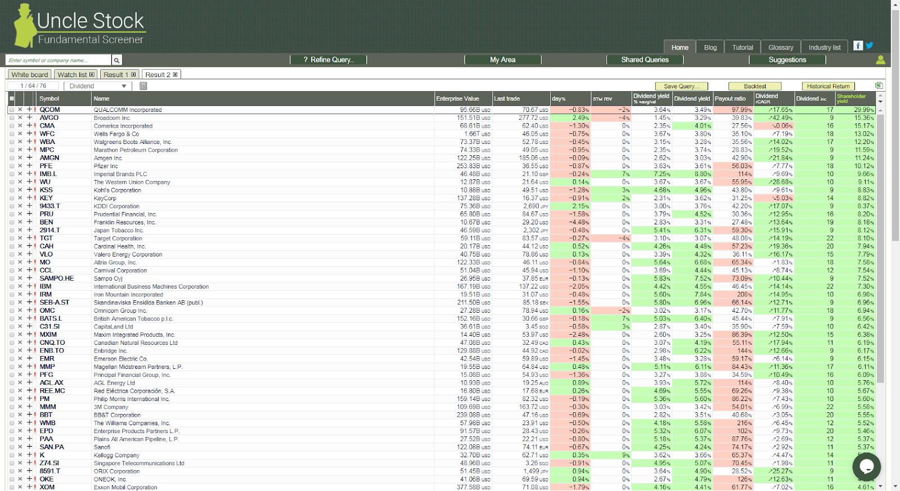The image size is (900, 491).
Task: Open the Dividend view dropdown
Action: (97, 86)
